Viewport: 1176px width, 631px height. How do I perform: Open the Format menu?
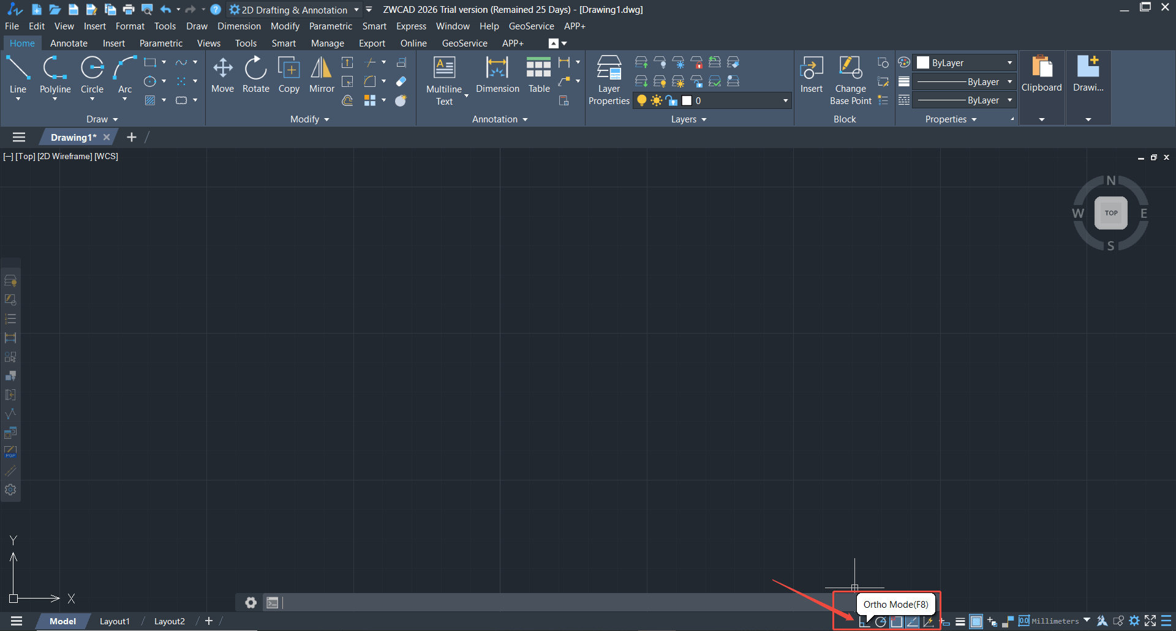tap(130, 26)
